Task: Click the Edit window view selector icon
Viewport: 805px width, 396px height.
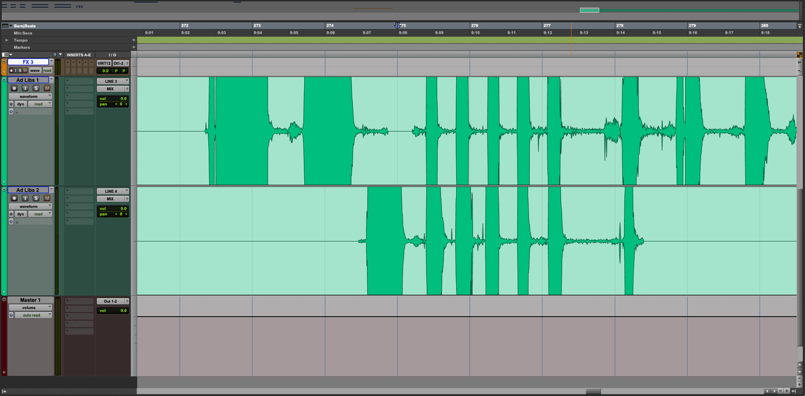Action: 6,55
